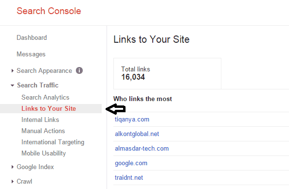Open the traidnt.net link
The image size is (289, 189).
tap(129, 178)
